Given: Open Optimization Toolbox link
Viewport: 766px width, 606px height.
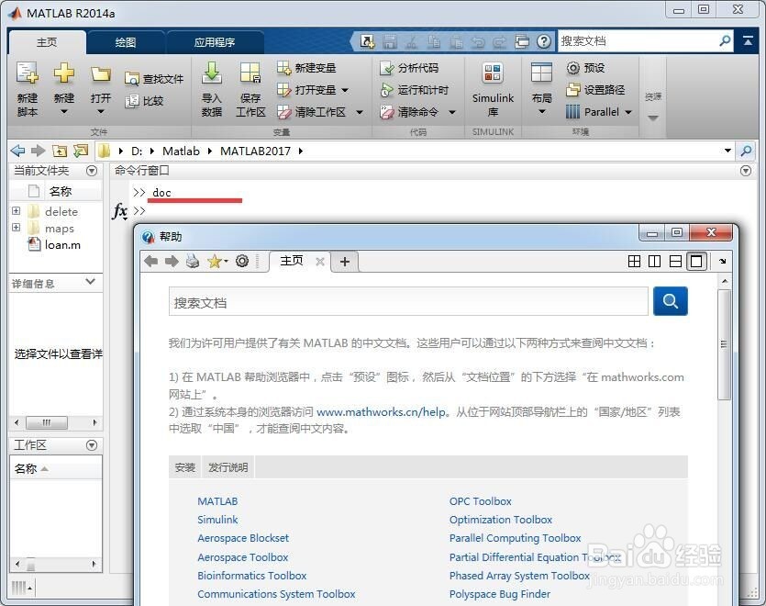Looking at the screenshot, I should (x=501, y=520).
